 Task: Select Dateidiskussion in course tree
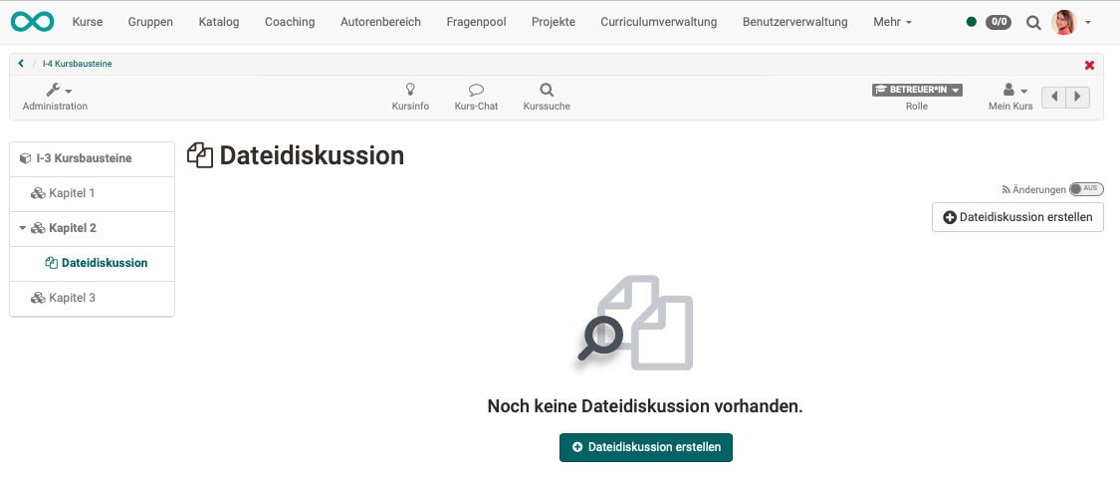pos(93,263)
